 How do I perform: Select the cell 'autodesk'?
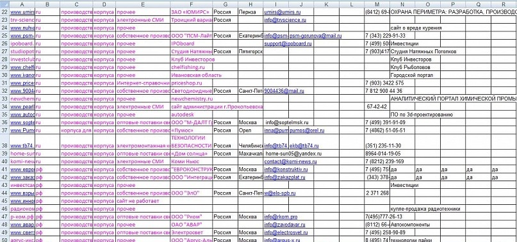(191, 115)
